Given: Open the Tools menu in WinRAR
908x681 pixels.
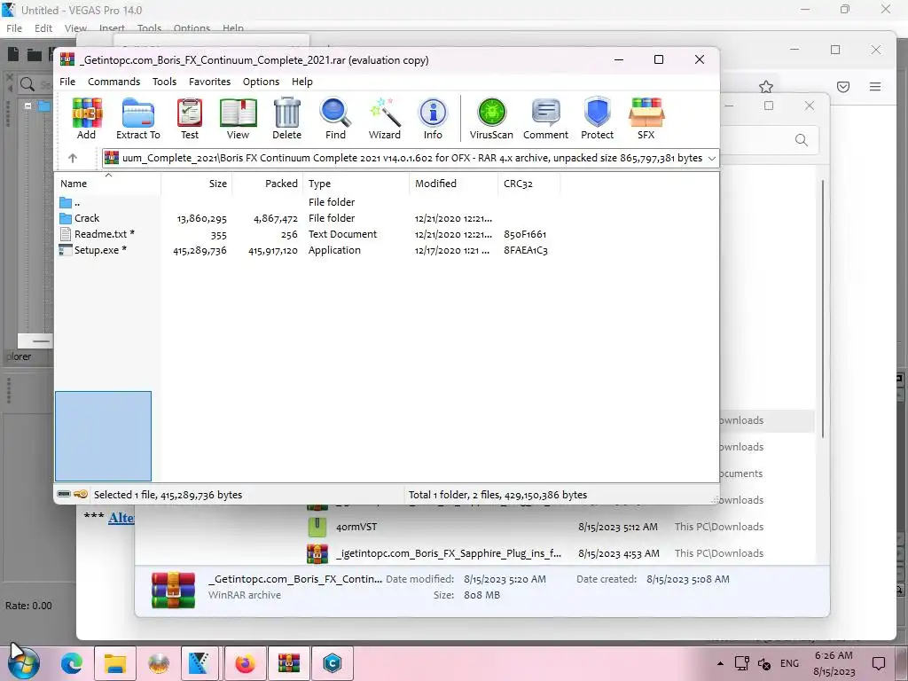Looking at the screenshot, I should coord(164,82).
